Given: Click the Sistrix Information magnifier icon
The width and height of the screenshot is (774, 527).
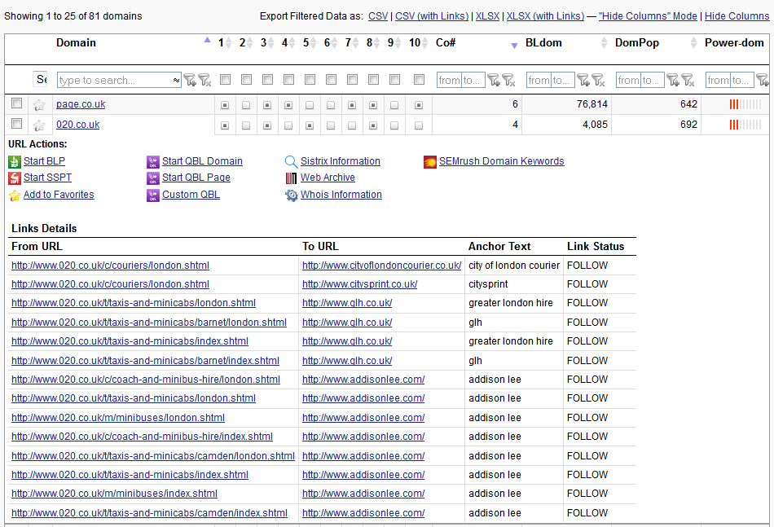Looking at the screenshot, I should [x=291, y=162].
